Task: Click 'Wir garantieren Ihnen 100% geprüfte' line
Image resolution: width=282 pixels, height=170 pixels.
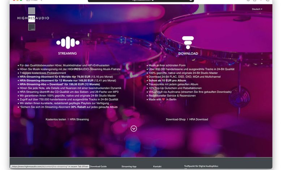Action: [68, 95]
